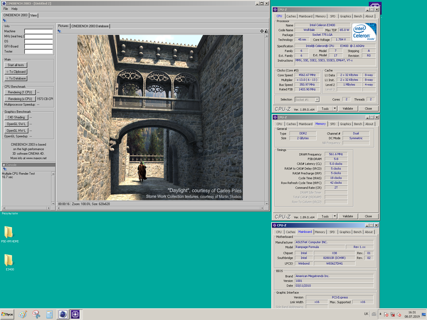Select the E3400 desktop folder
Image resolution: width=427 pixels, height=320 pixels.
[x=10, y=262]
